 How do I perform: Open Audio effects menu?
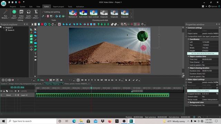pyautogui.click(x=29, y=14)
